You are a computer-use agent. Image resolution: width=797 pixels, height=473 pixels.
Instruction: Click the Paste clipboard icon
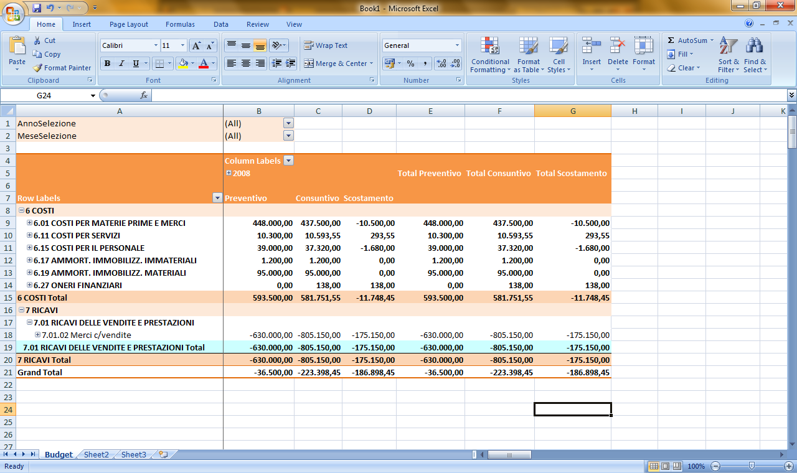click(17, 47)
